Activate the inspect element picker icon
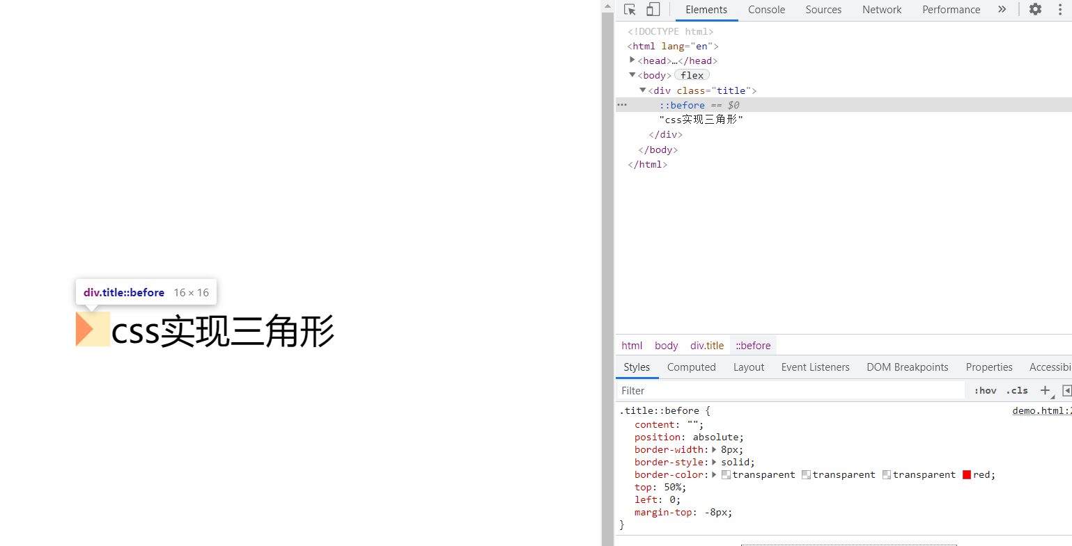Viewport: 1072px width, 546px height. pos(630,9)
